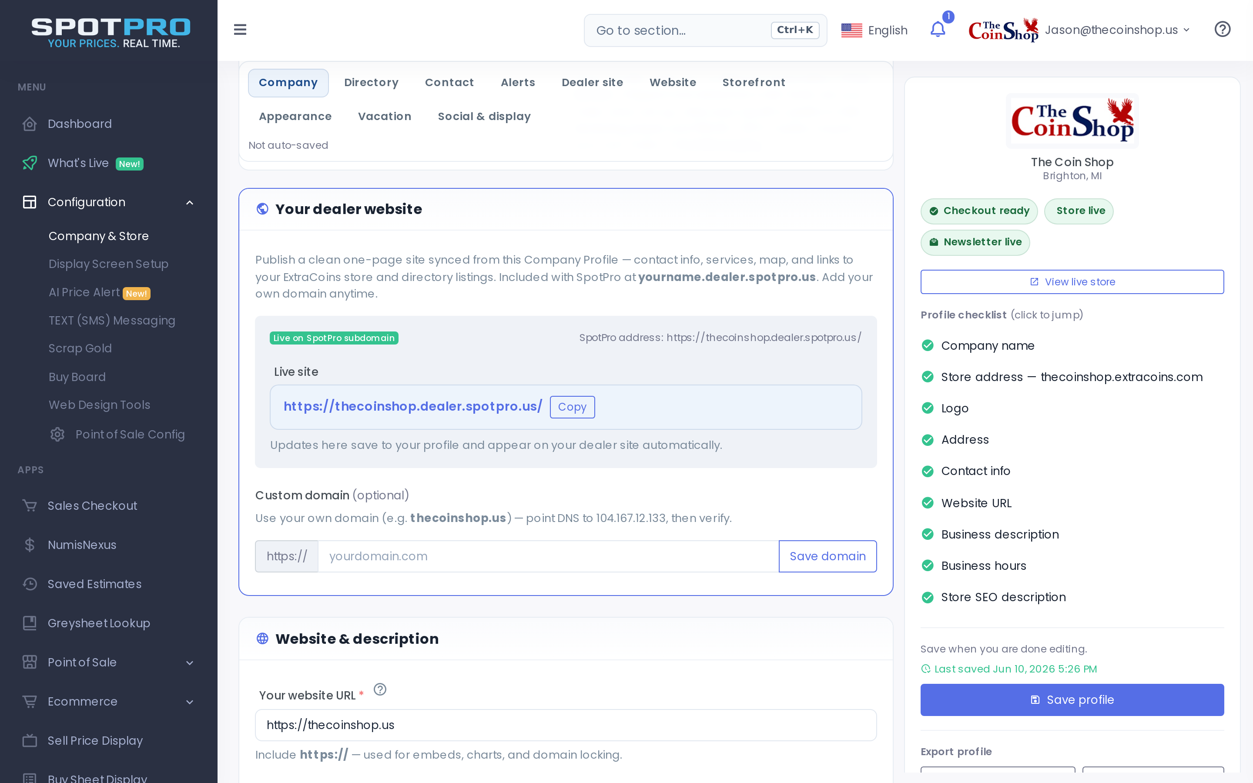
Task: Open Web Design Tools in sidebar
Action: click(99, 405)
